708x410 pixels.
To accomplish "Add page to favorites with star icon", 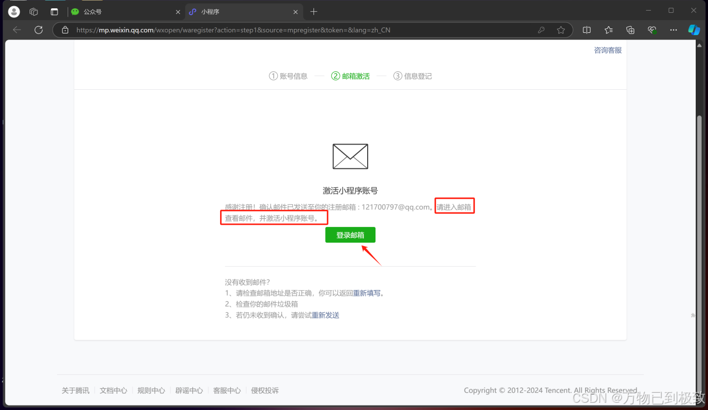I will pos(561,30).
